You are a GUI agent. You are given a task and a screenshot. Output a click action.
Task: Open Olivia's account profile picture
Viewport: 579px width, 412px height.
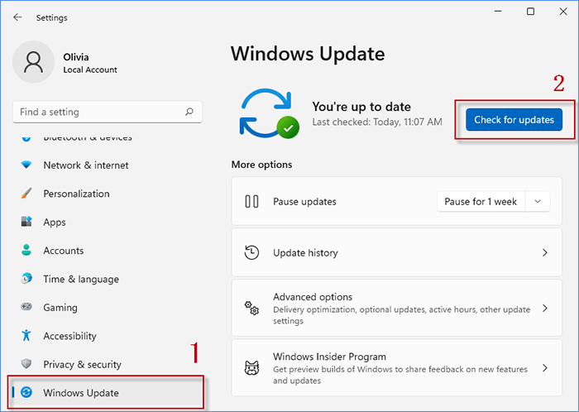pyautogui.click(x=34, y=62)
